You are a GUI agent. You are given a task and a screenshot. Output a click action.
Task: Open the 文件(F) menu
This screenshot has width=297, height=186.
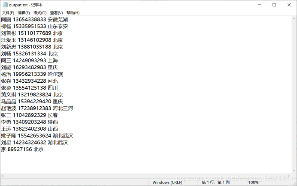pos(8,13)
